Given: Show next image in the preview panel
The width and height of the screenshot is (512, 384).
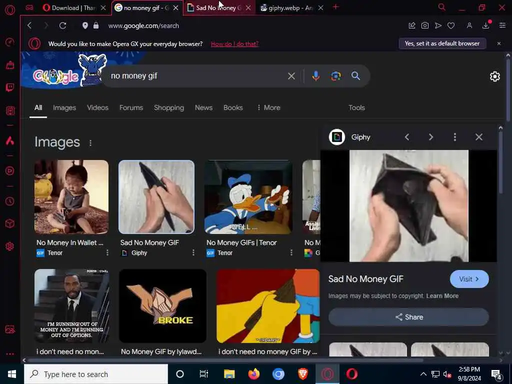Looking at the screenshot, I should tap(430, 137).
